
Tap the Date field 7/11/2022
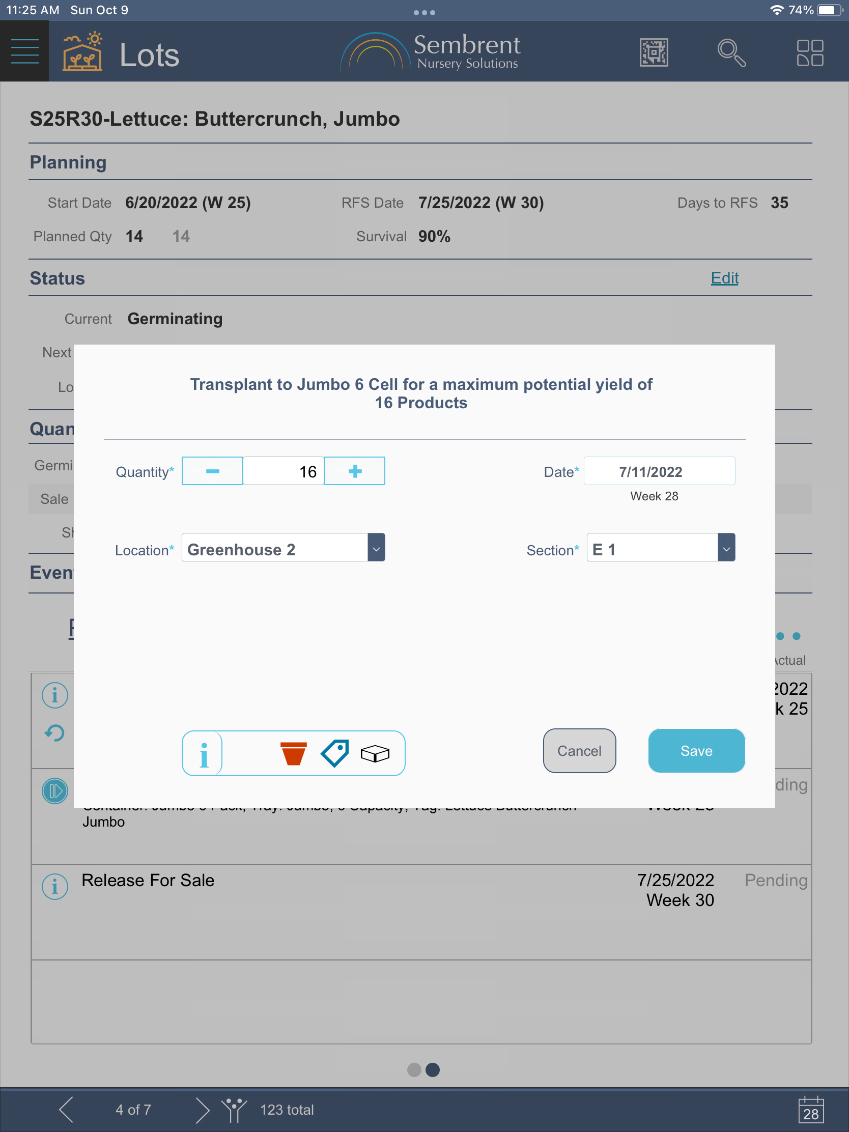tap(659, 471)
